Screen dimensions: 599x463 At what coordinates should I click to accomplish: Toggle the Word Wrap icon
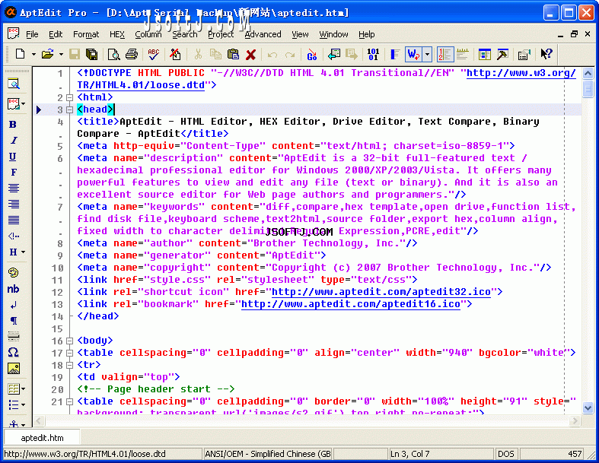tap(414, 54)
